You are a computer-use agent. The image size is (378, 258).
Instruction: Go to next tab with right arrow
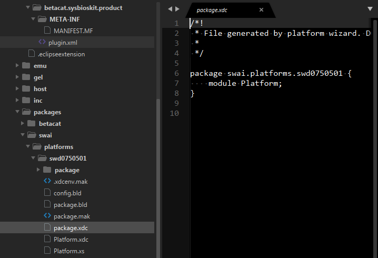[177, 9]
